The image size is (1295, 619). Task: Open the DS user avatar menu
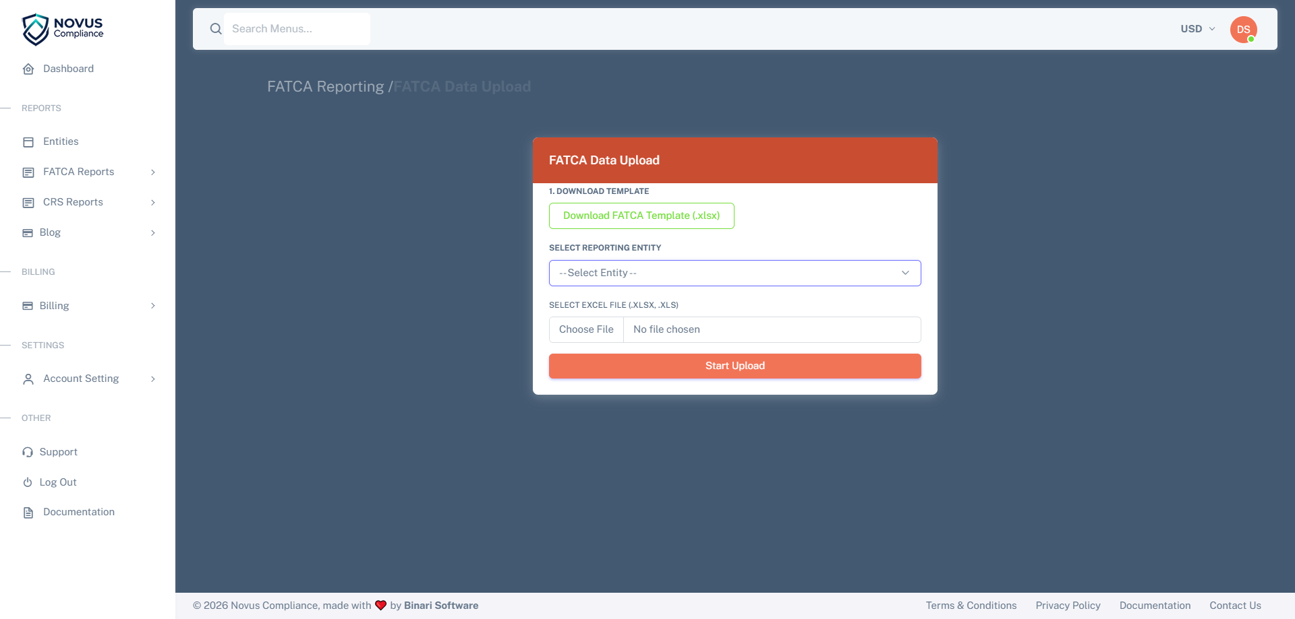1243,30
